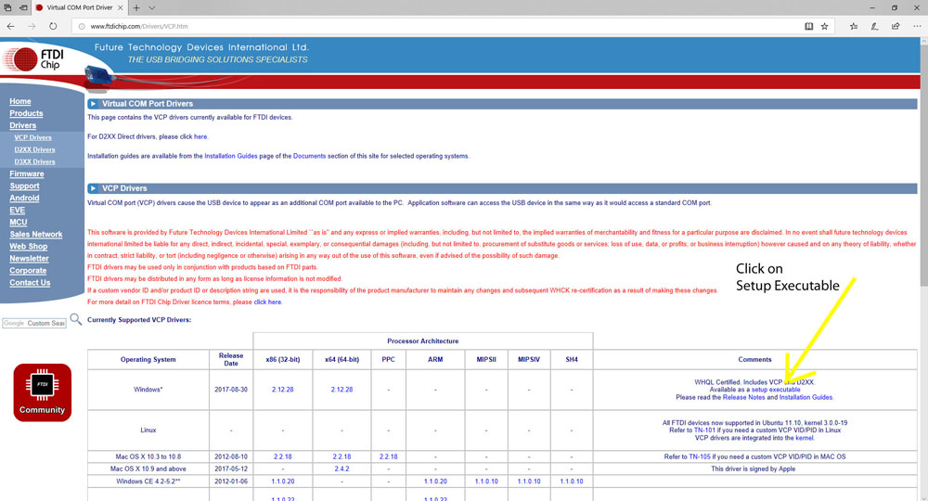Click the Linux kernel link

coord(805,438)
